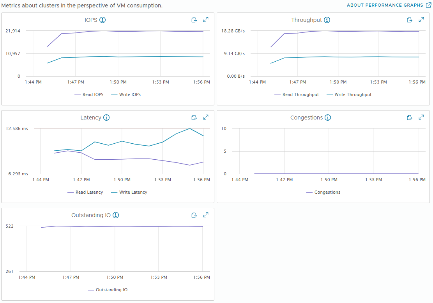Open info tooltip for IOPS chart
Screen dimensions: 433x303
pyautogui.click(x=103, y=20)
